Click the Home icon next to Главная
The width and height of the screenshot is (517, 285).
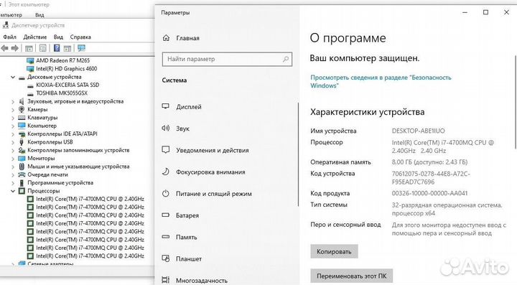(166, 38)
